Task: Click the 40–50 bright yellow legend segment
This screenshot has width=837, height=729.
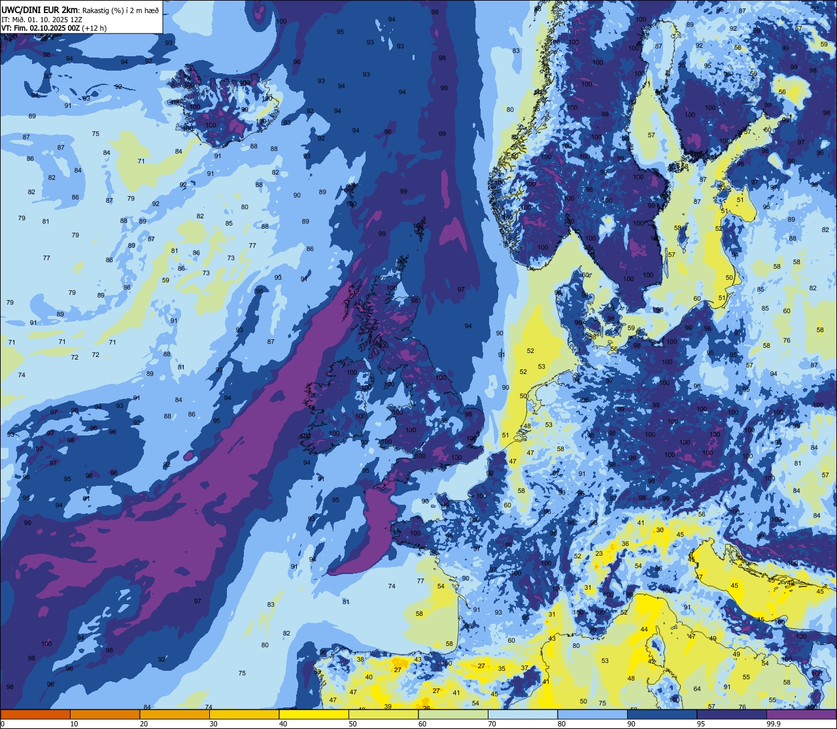Action: pyautogui.click(x=314, y=714)
